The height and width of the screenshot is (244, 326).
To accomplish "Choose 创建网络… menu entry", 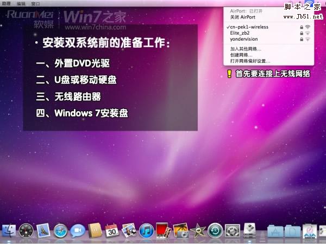I will 268,55.
